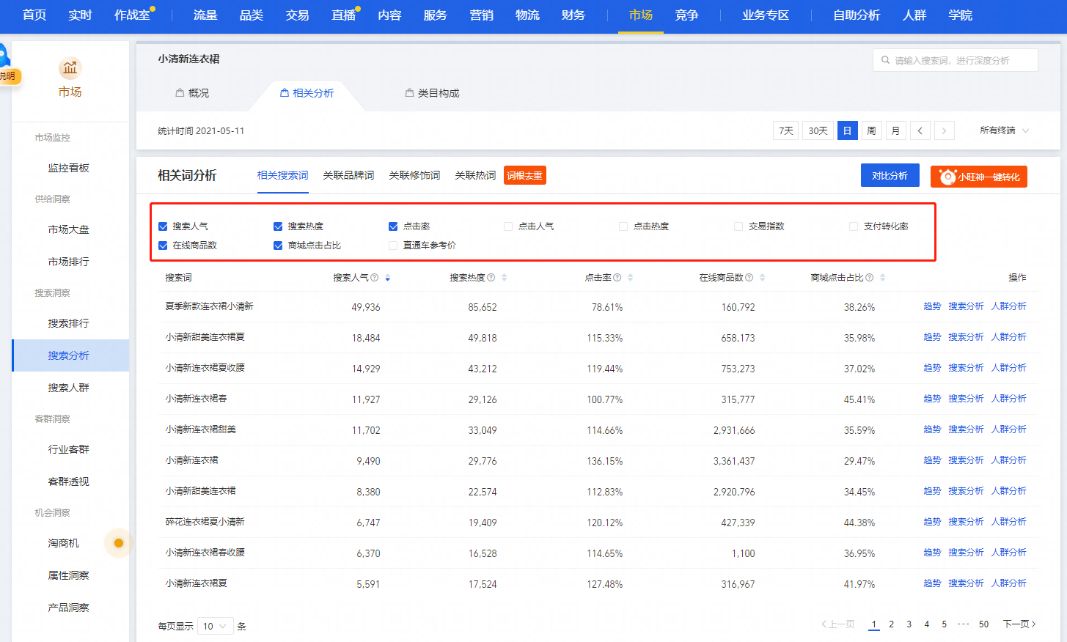Uncheck 搜索人气 indicator checkbox

coord(163,226)
